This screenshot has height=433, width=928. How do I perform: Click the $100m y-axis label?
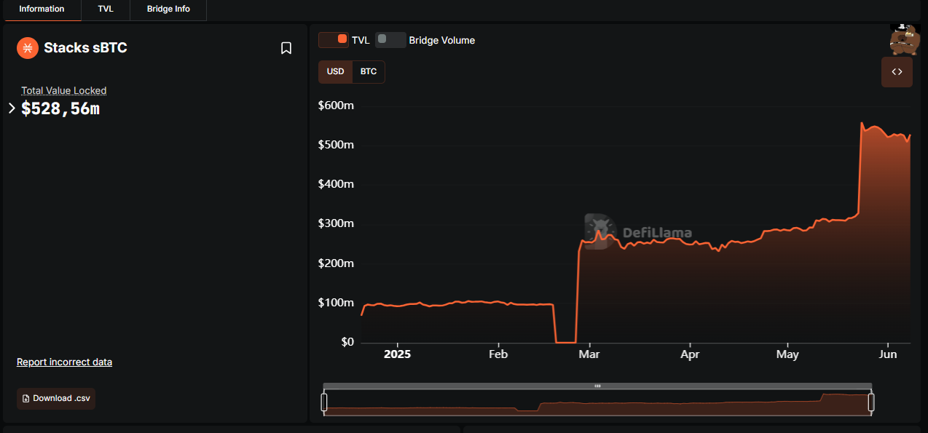(x=336, y=303)
